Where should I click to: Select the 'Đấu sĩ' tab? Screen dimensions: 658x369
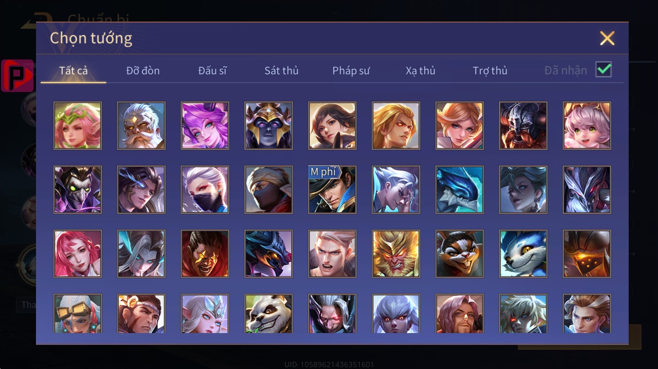tap(212, 71)
